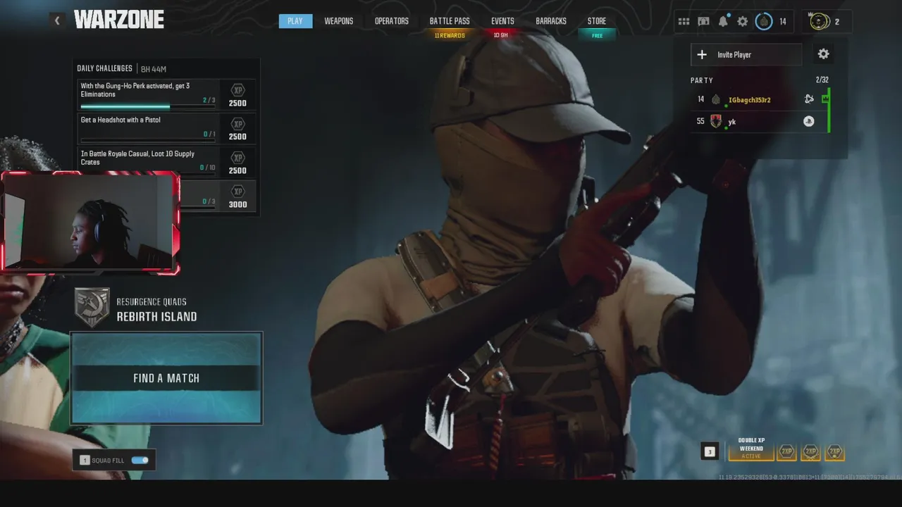The height and width of the screenshot is (507, 902).
Task: Click the 10 9H events timer
Action: [501, 35]
